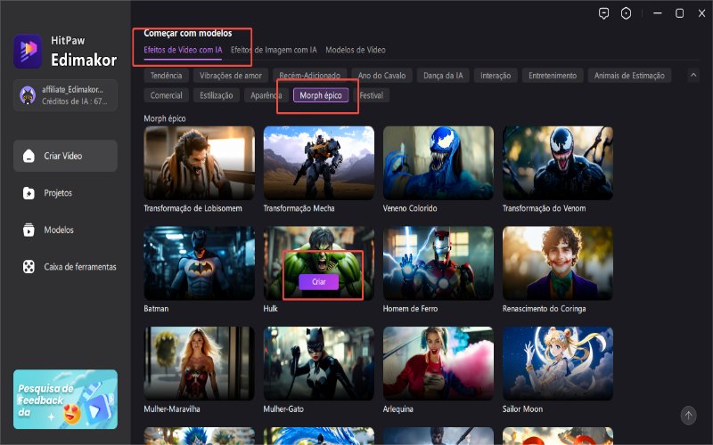Select the Recém-Adicionado category tag
Viewport: 713px width, 445px height.
click(309, 76)
